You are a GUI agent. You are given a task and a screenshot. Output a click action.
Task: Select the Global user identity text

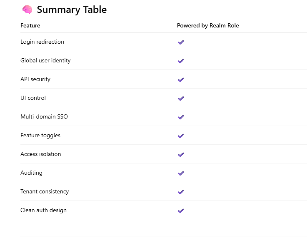(45, 61)
